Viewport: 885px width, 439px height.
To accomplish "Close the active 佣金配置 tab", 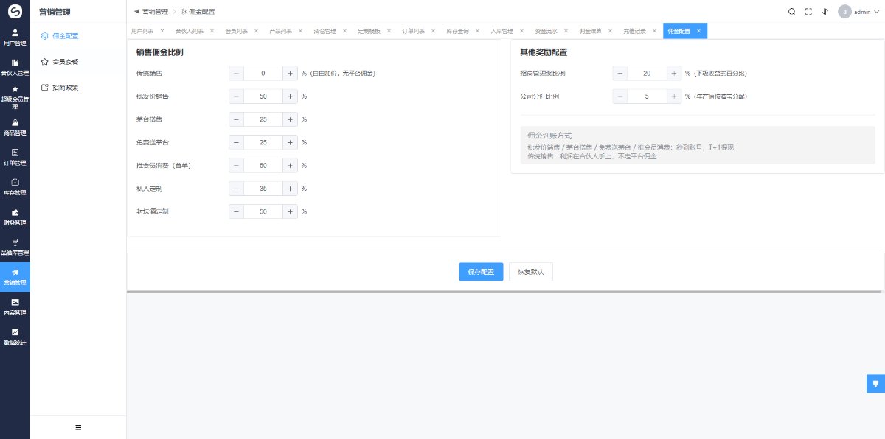I will pyautogui.click(x=699, y=31).
